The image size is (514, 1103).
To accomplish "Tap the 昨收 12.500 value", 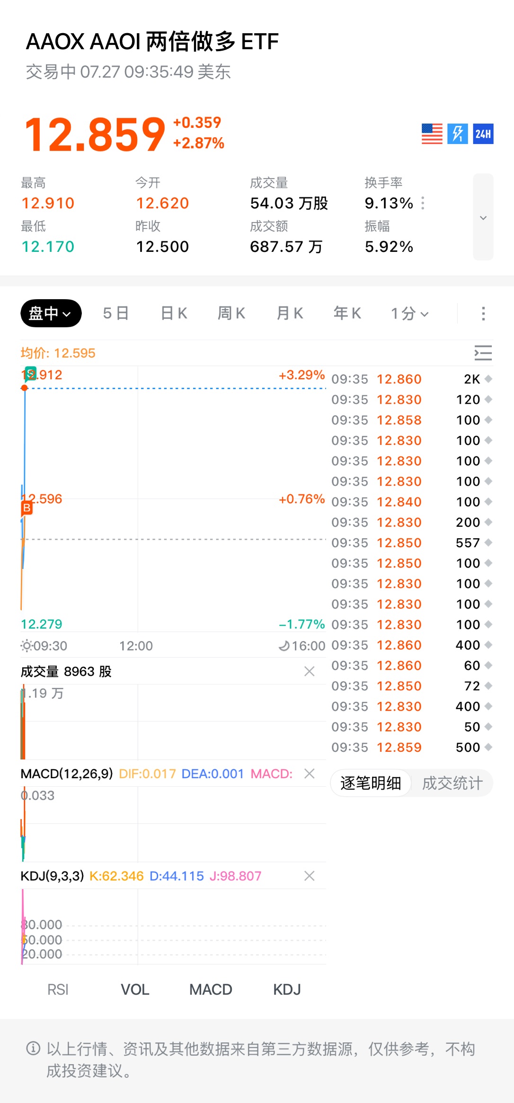I will click(162, 247).
